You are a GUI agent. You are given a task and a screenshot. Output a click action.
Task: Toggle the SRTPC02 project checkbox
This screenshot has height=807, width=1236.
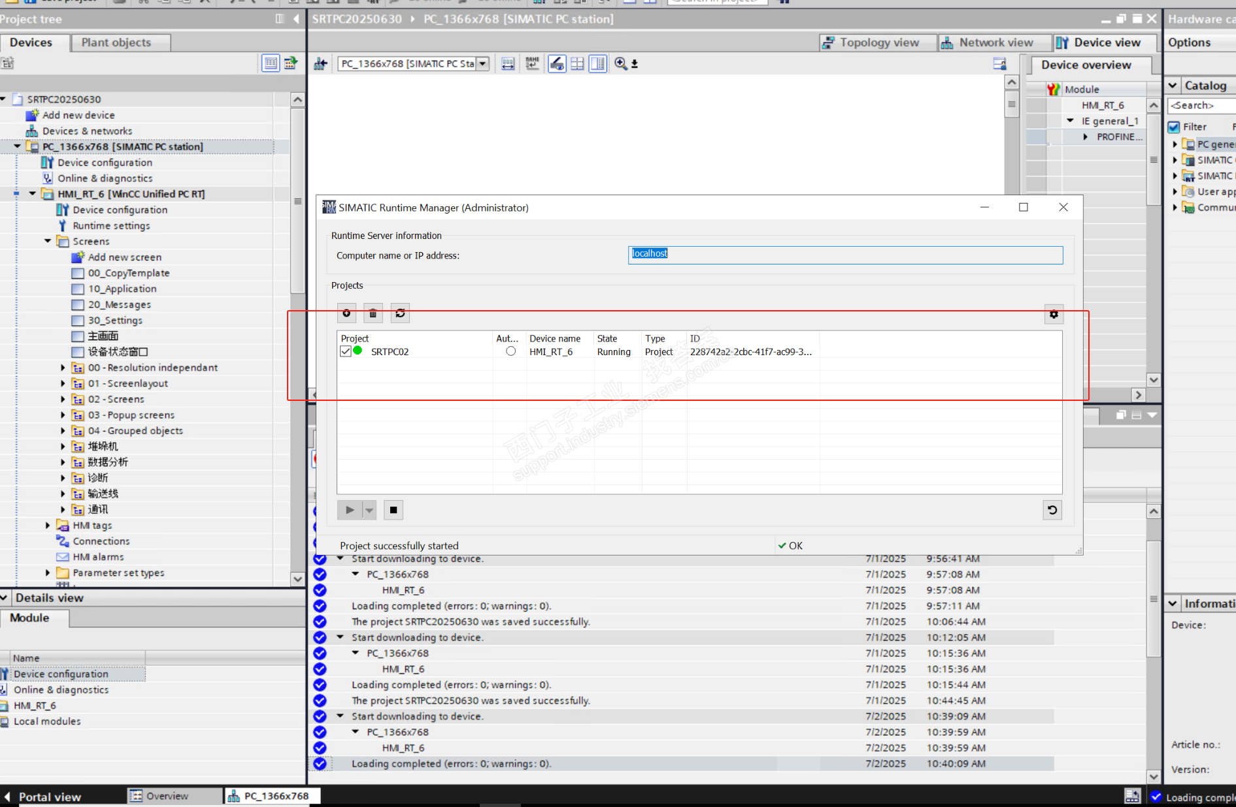pyautogui.click(x=346, y=351)
